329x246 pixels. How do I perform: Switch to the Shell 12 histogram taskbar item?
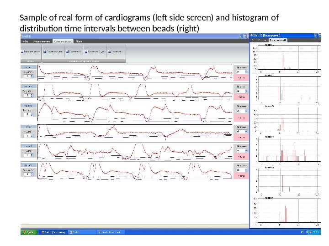[x=53, y=232]
